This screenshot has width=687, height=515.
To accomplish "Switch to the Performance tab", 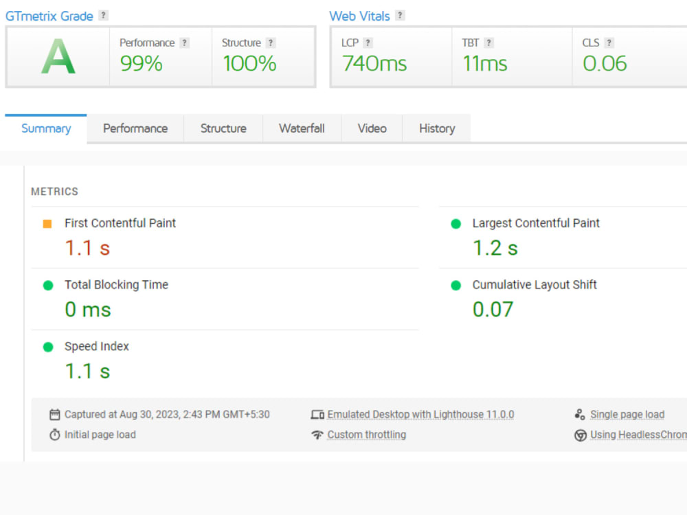I will coord(135,128).
